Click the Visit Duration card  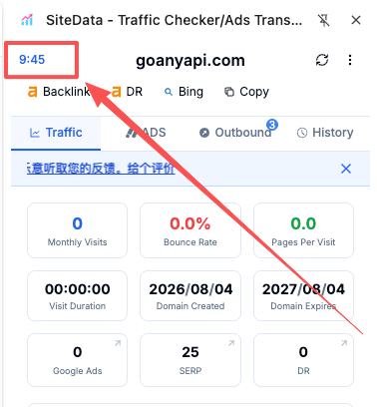click(77, 295)
